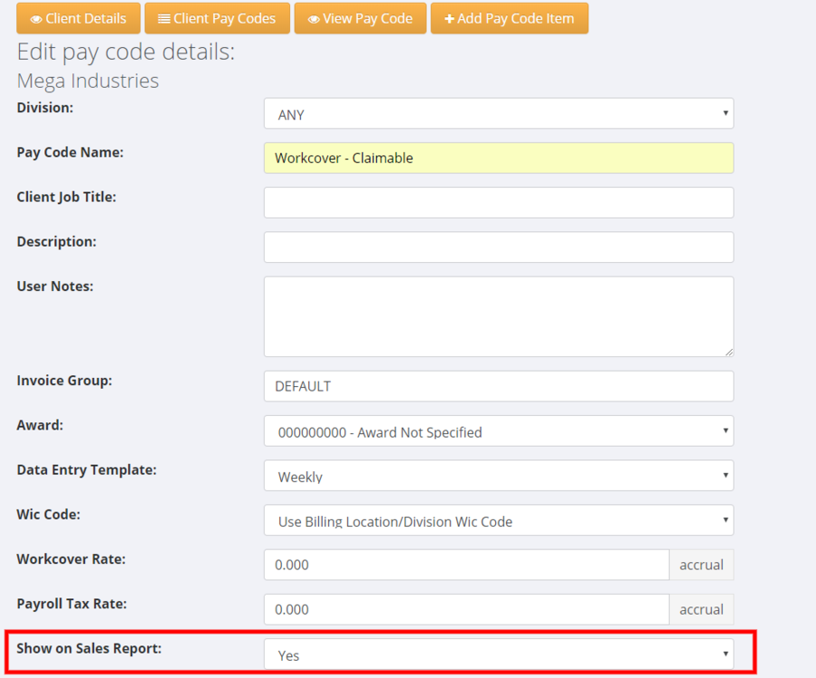Click the plus icon on Add Pay Code Item
This screenshot has width=816, height=678.
pyautogui.click(x=449, y=19)
